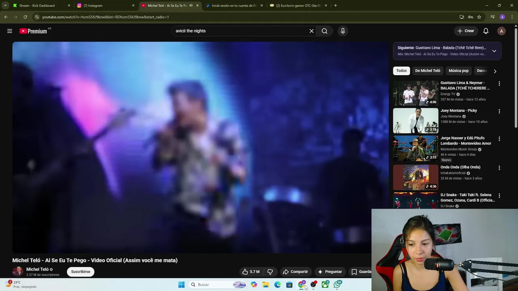Reload the page in Chrome
518x291 pixels.
point(25,17)
